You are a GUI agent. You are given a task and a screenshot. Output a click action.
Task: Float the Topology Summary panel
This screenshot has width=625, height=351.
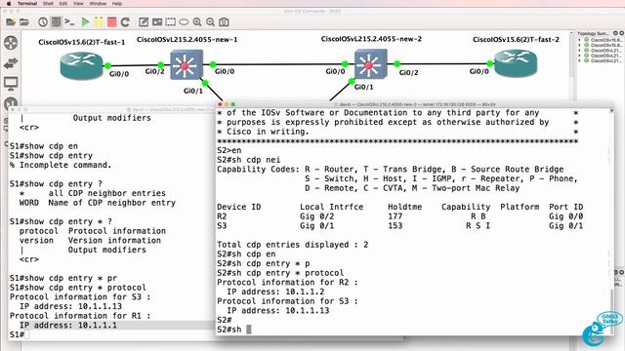[615, 33]
